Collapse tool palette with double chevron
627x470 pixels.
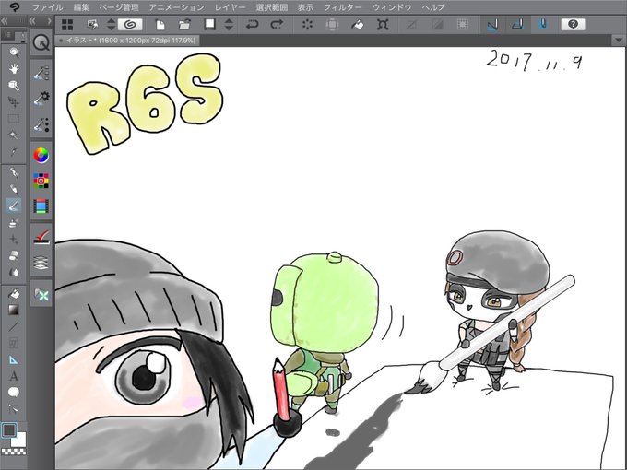coord(5,21)
